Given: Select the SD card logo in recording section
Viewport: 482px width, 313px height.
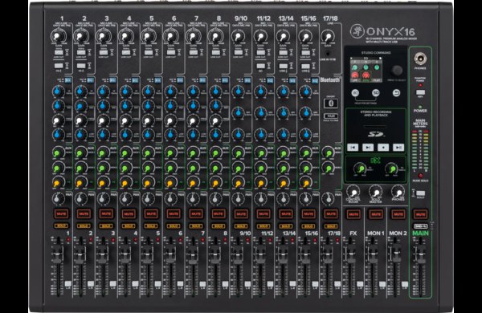Looking at the screenshot, I should tap(376, 134).
